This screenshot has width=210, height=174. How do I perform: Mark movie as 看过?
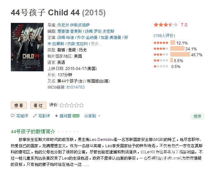pos(38,105)
